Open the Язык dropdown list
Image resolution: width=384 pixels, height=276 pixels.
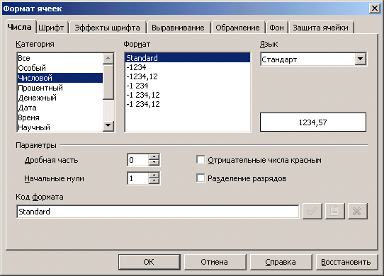click(x=360, y=59)
